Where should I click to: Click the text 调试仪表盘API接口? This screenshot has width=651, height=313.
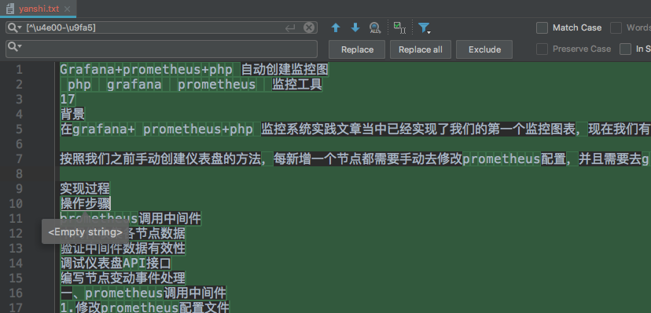[x=116, y=264]
